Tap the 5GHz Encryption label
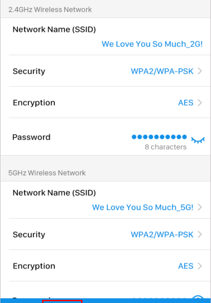 (34, 266)
